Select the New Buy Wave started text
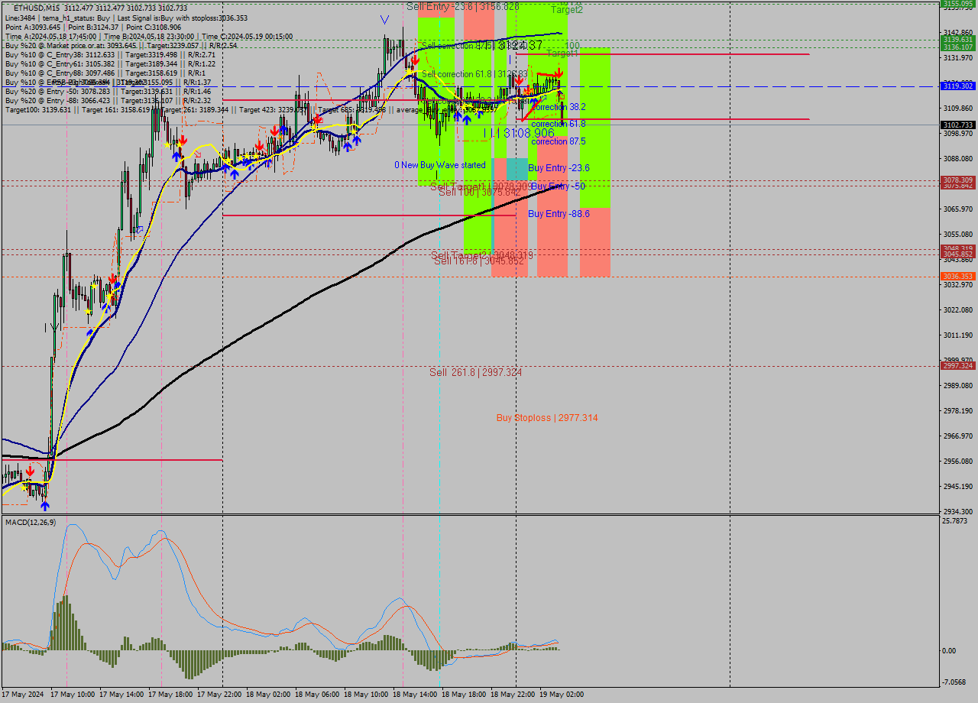Viewport: 978px width, 703px height. tap(441, 164)
